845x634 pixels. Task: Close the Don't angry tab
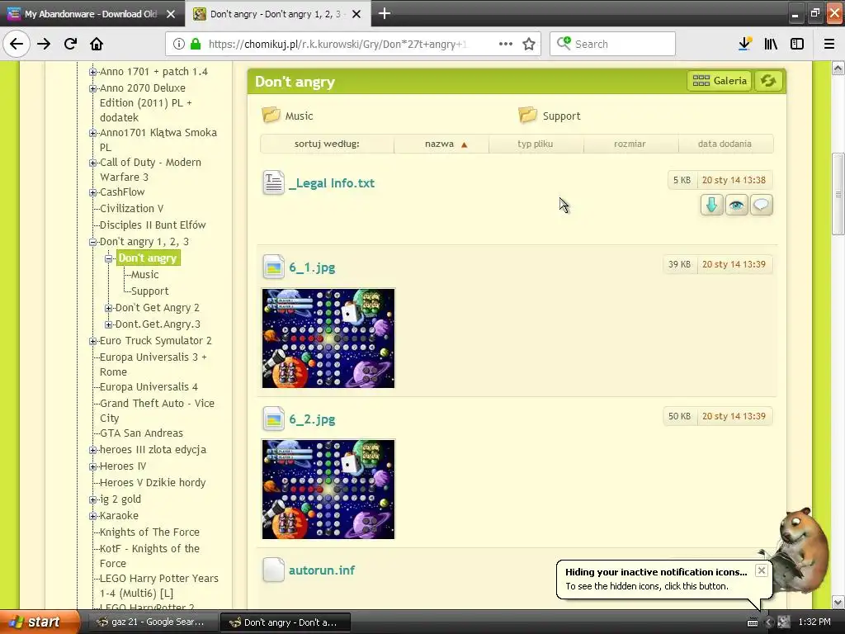tap(356, 14)
